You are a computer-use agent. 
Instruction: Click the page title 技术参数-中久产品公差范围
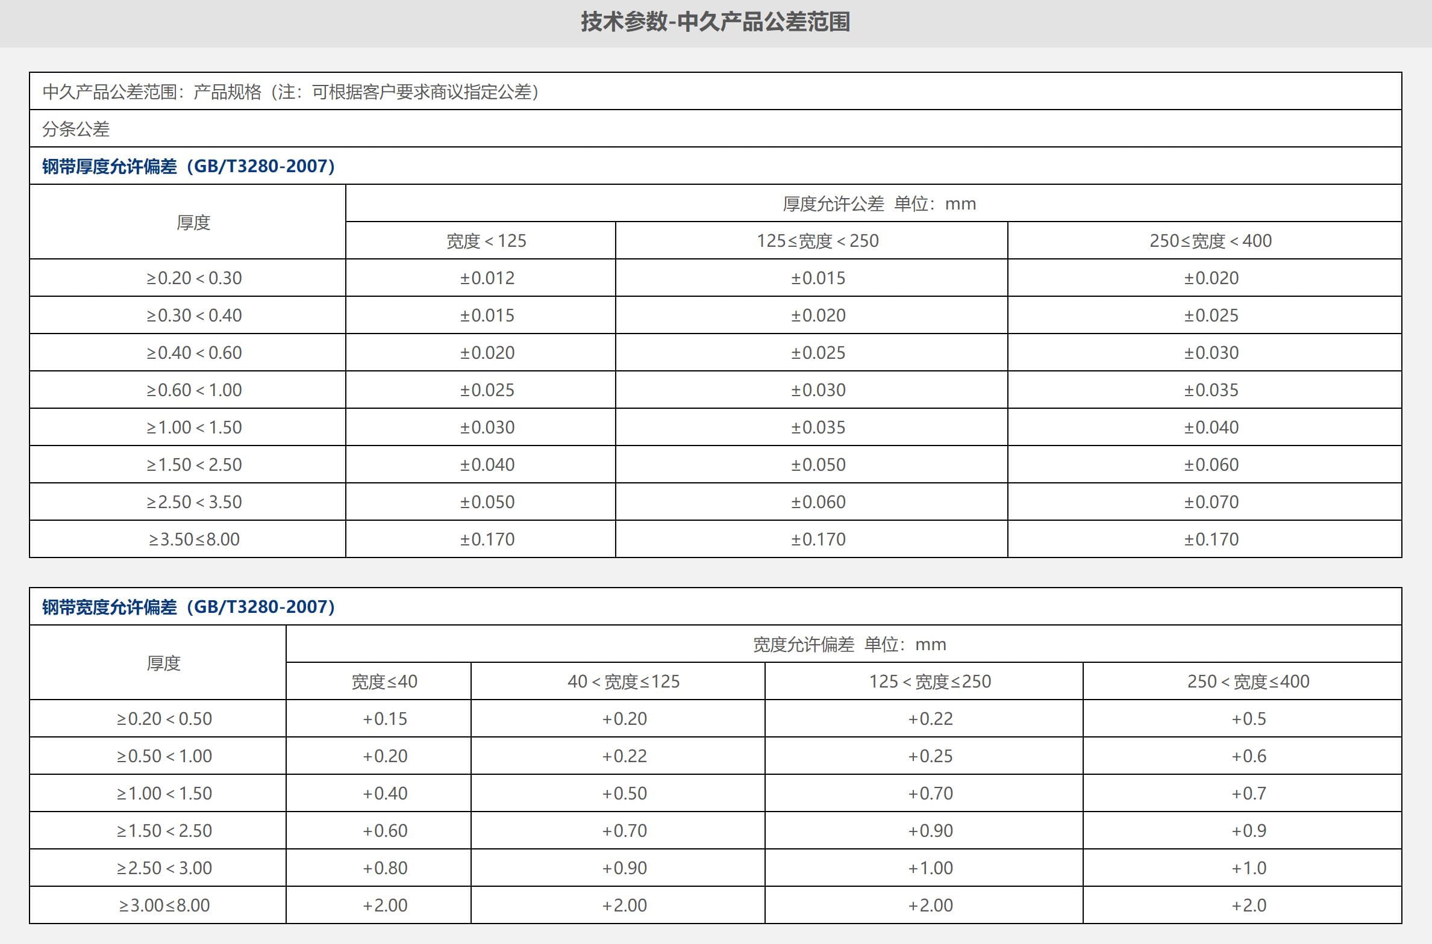tap(715, 22)
